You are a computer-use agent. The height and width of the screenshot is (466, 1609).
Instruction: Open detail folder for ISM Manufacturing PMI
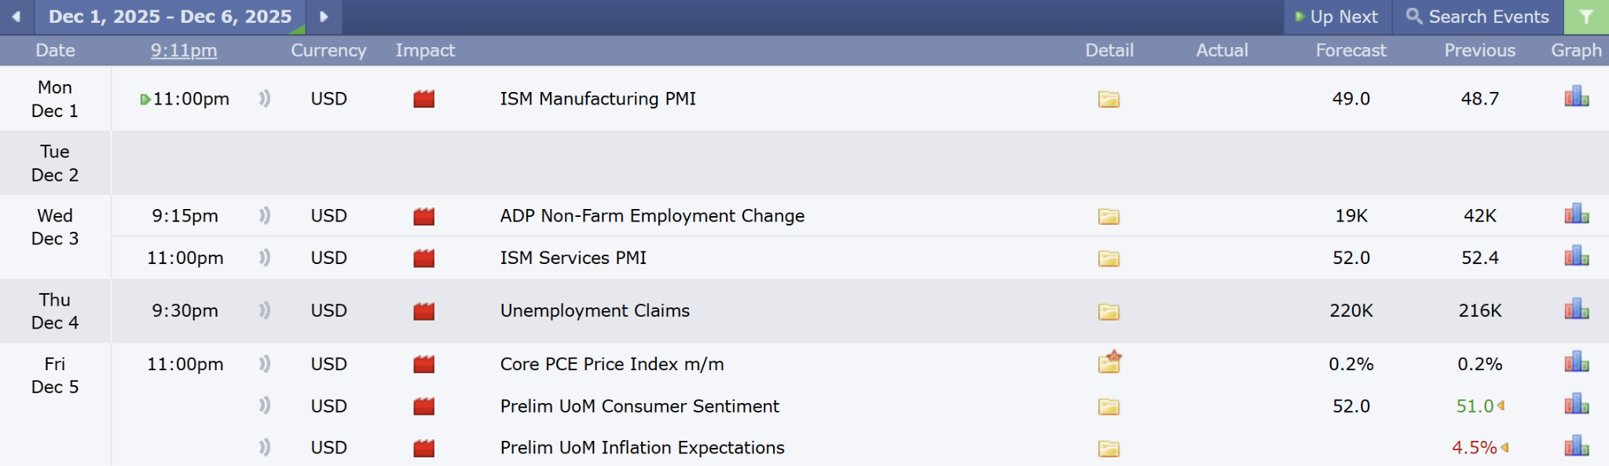tap(1109, 99)
